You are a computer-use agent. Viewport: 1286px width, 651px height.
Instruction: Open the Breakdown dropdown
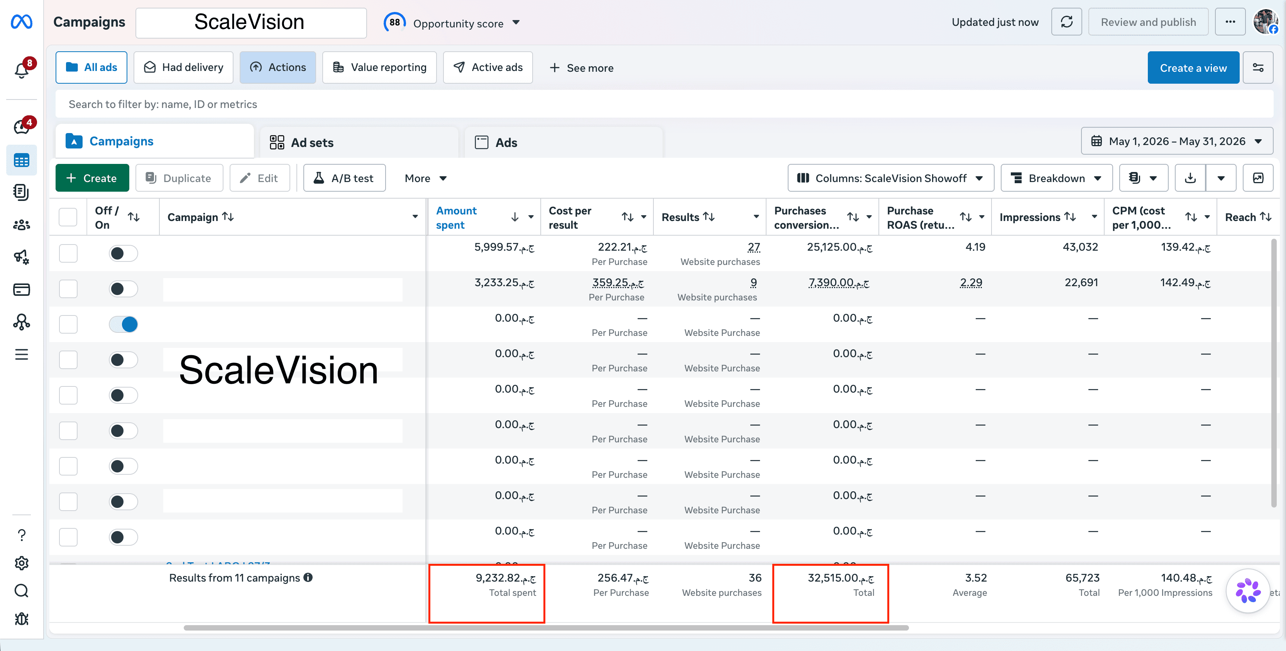click(x=1056, y=178)
